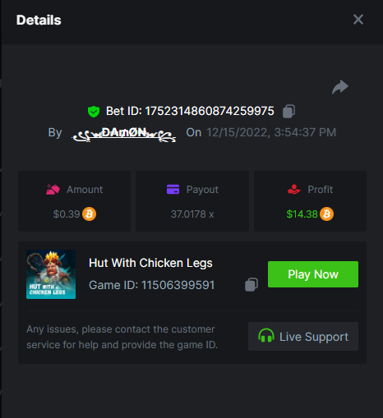Image resolution: width=383 pixels, height=418 pixels.
Task: Copy the Bet ID to clipboard
Action: coord(288,111)
